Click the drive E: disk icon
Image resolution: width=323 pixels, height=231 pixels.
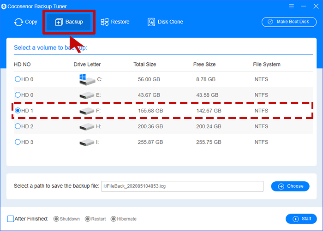[x=87, y=95]
